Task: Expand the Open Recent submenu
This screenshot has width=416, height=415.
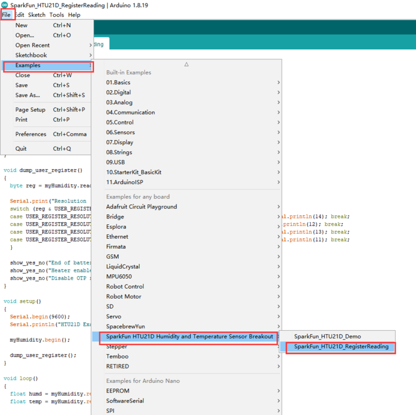Action: pyautogui.click(x=47, y=45)
